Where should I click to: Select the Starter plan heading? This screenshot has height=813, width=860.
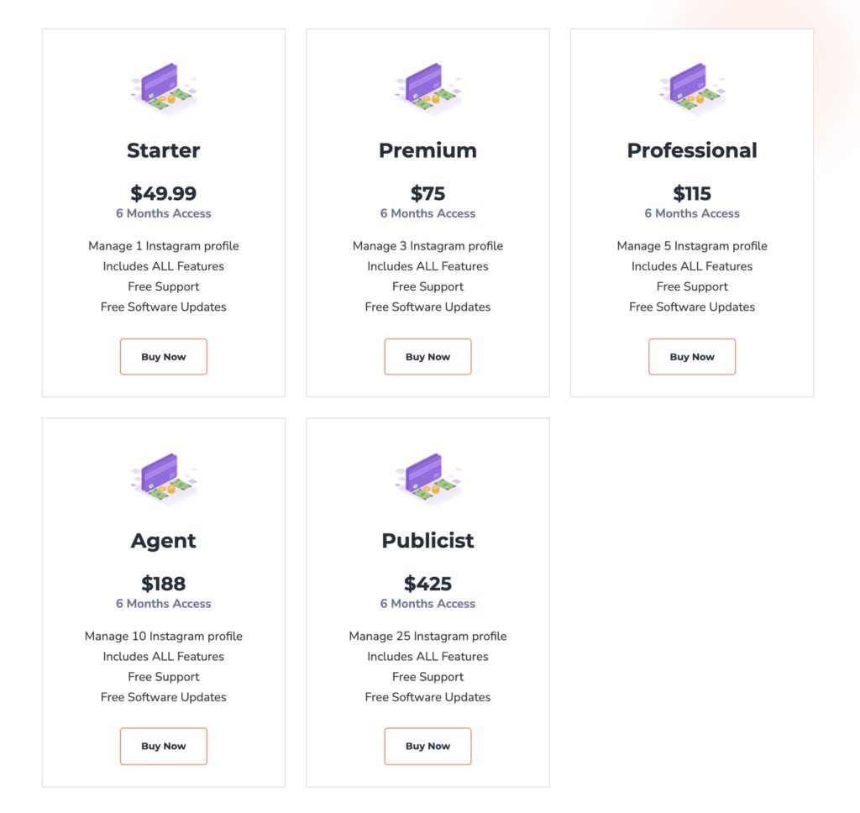tap(164, 150)
